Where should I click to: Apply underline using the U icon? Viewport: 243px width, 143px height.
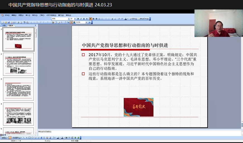click(84, 19)
